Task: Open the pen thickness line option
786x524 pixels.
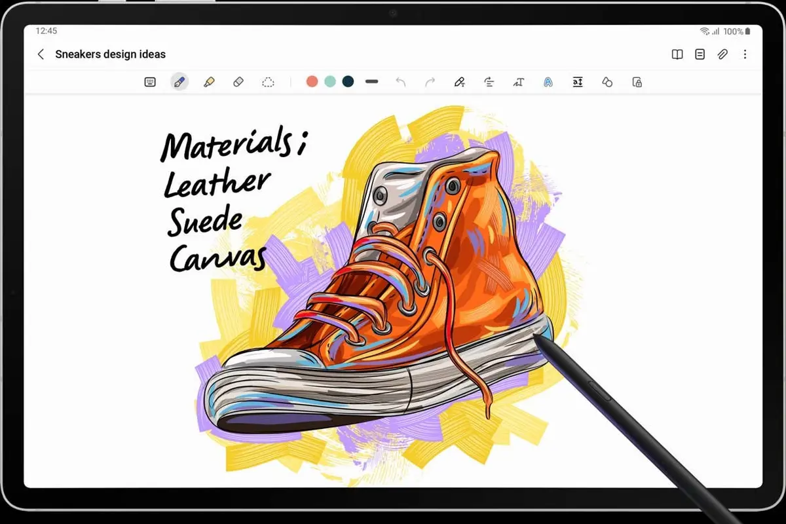Action: 371,81
